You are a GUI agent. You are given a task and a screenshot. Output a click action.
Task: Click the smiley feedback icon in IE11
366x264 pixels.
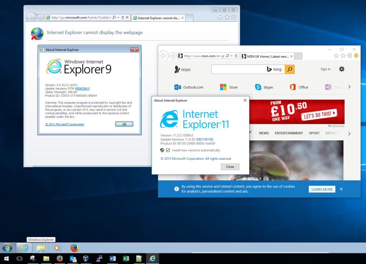pyautogui.click(x=356, y=55)
